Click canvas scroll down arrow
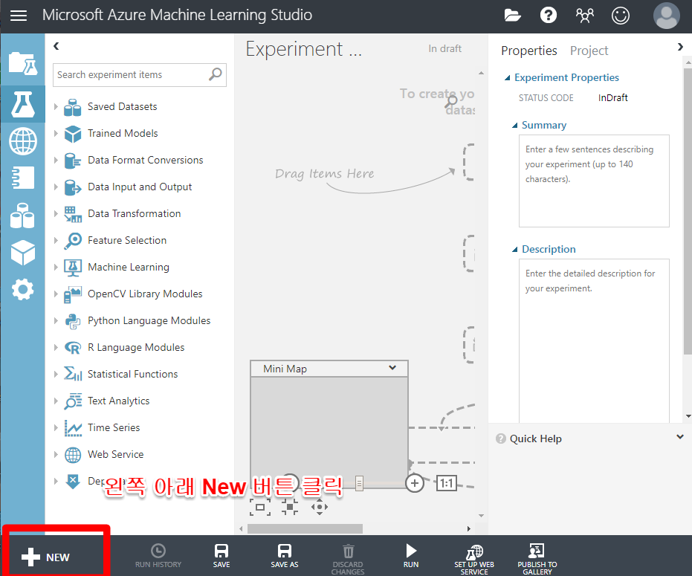The height and width of the screenshot is (576, 692). coord(481,516)
